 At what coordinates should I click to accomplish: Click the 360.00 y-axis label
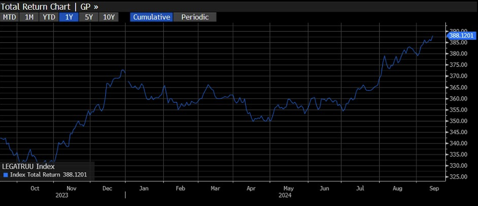tap(458, 99)
